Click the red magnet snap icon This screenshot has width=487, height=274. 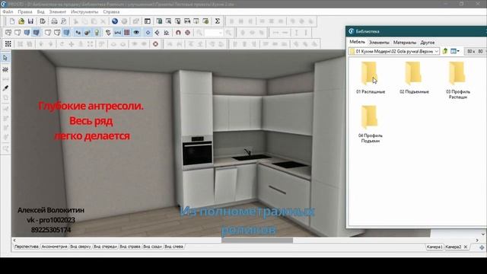coord(178,33)
